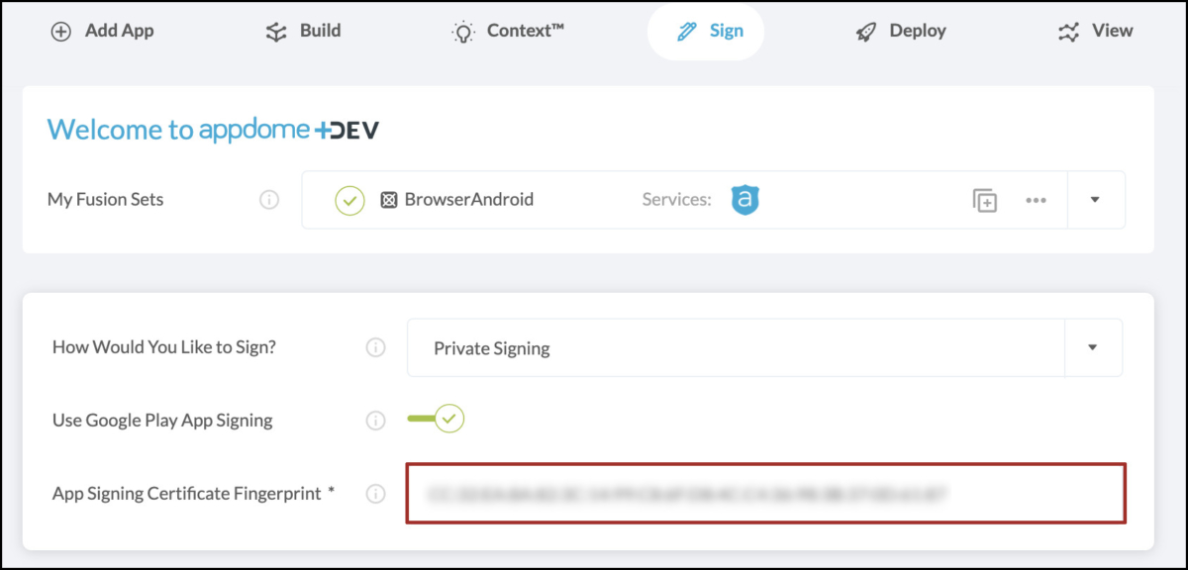Open the How Would You Like to Sign dropdown
1188x570 pixels.
click(x=762, y=347)
